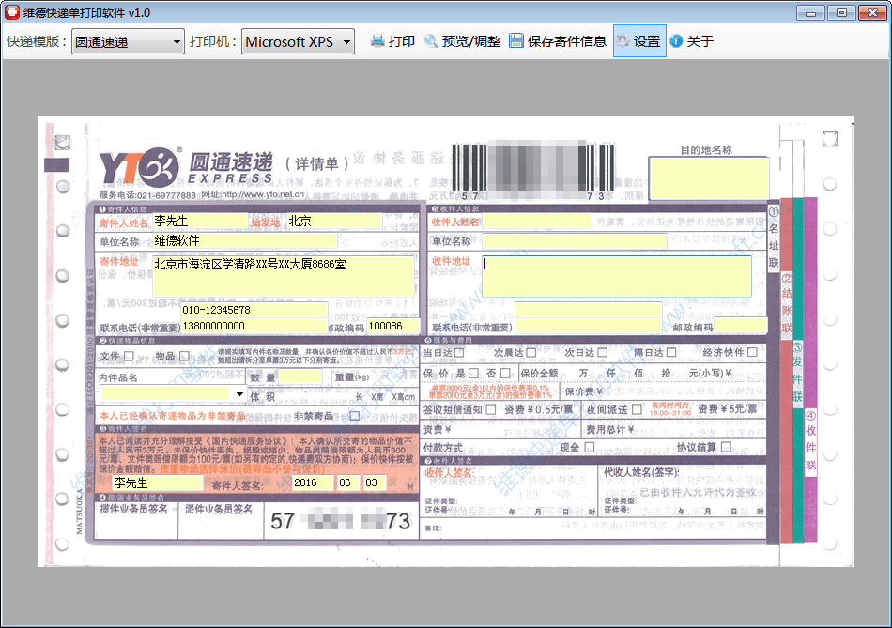Check the 次日达 checkbox
Image resolution: width=892 pixels, height=628 pixels.
click(603, 353)
